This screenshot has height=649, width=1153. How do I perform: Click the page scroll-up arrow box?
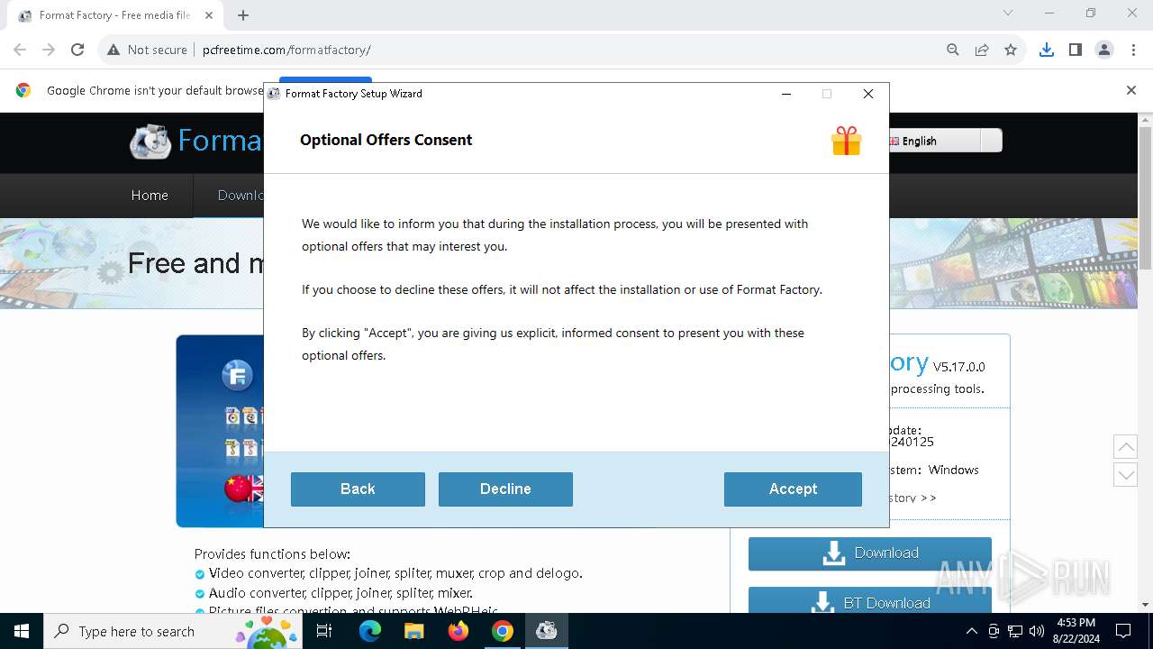click(1125, 446)
